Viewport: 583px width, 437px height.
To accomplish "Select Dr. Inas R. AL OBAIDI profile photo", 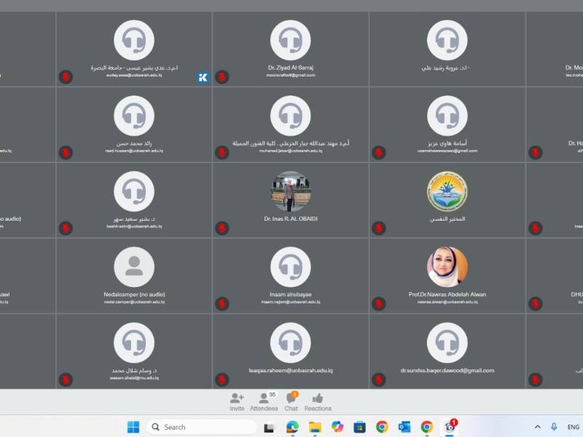I will pos(290,192).
